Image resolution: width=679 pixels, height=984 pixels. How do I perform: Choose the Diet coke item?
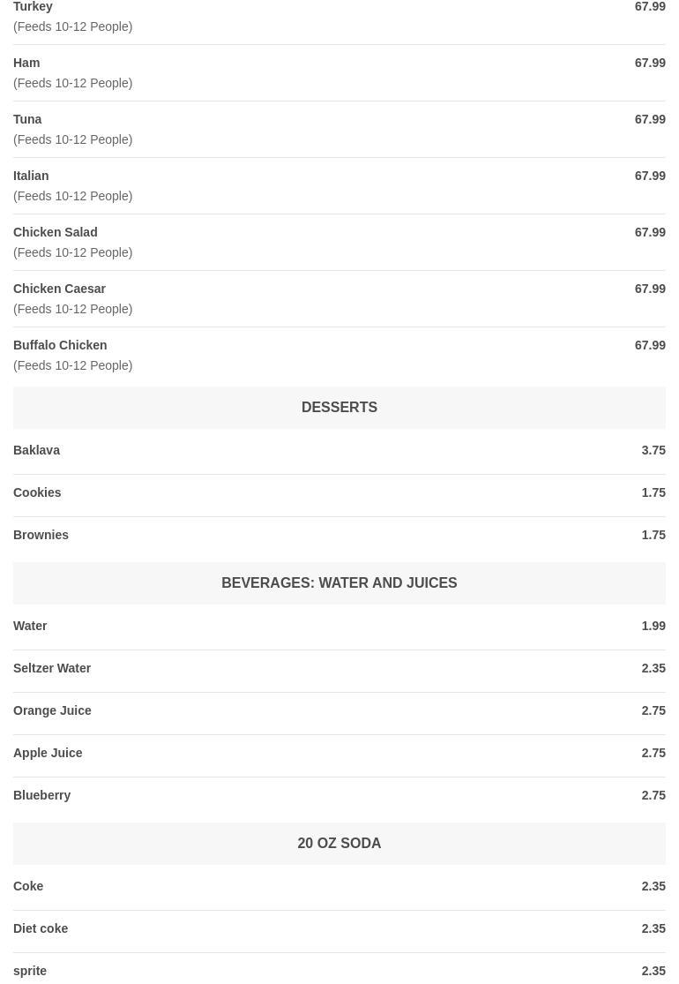tap(41, 928)
